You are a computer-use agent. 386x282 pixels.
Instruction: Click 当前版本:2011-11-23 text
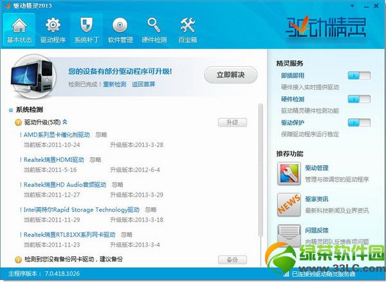pyautogui.click(x=52, y=245)
